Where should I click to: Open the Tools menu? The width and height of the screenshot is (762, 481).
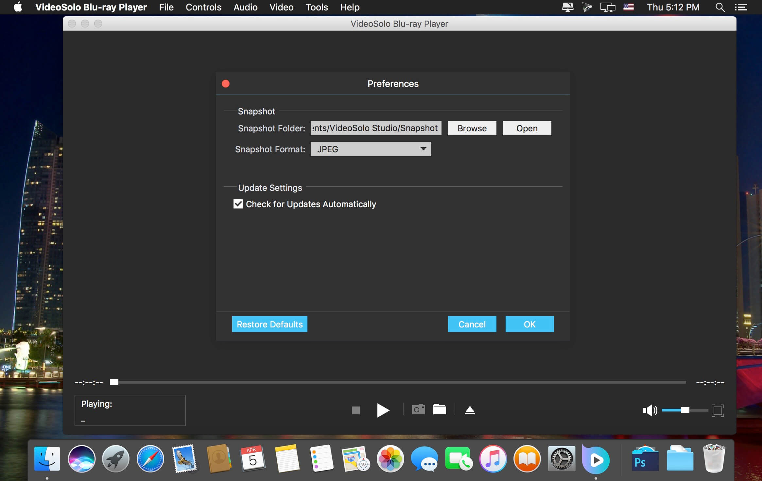(x=316, y=7)
